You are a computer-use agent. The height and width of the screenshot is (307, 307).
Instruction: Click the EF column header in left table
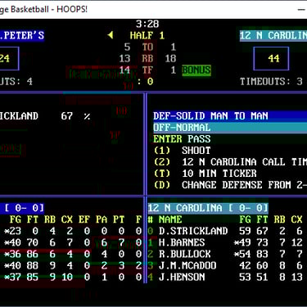click(x=84, y=219)
